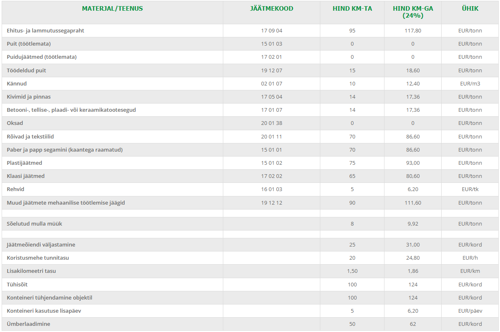Select the Kivimid ja pinnas row label
The width and height of the screenshot is (500, 332).
pyautogui.click(x=29, y=97)
